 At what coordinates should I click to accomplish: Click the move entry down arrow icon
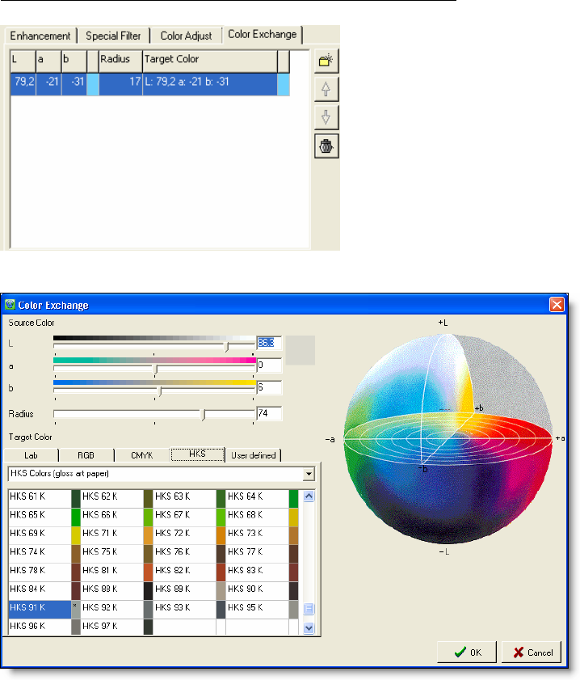pyautogui.click(x=326, y=117)
